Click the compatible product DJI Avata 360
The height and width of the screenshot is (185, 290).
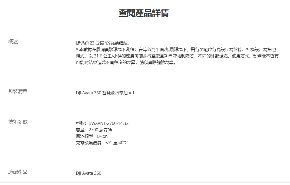(88, 173)
